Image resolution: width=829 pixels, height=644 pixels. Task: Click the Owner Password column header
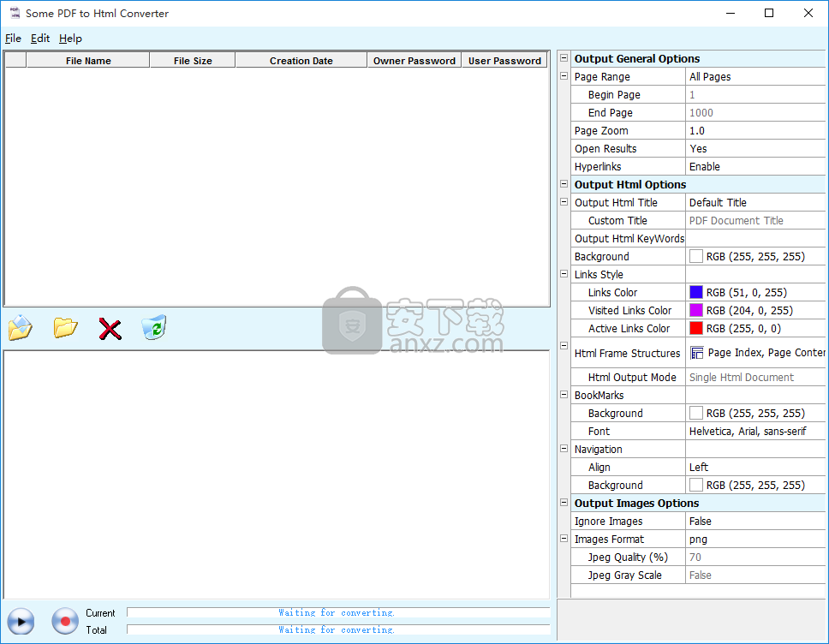tap(414, 60)
